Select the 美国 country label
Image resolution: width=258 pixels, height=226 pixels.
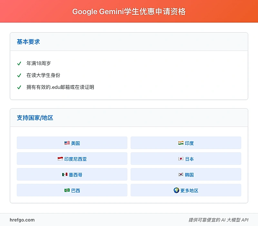[x=75, y=143]
